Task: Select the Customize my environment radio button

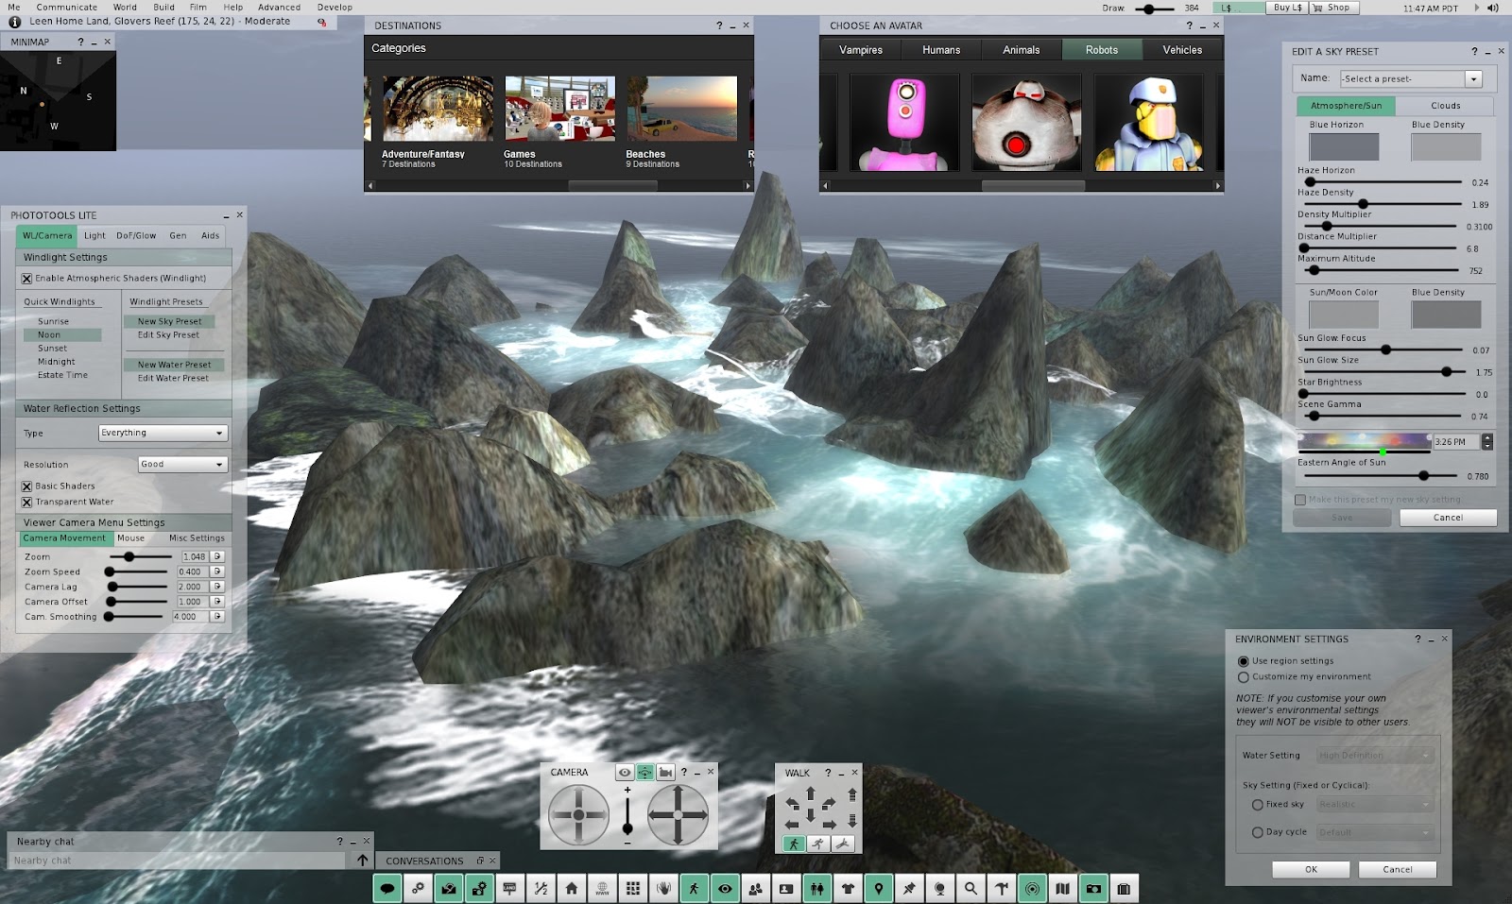Action: click(x=1244, y=676)
